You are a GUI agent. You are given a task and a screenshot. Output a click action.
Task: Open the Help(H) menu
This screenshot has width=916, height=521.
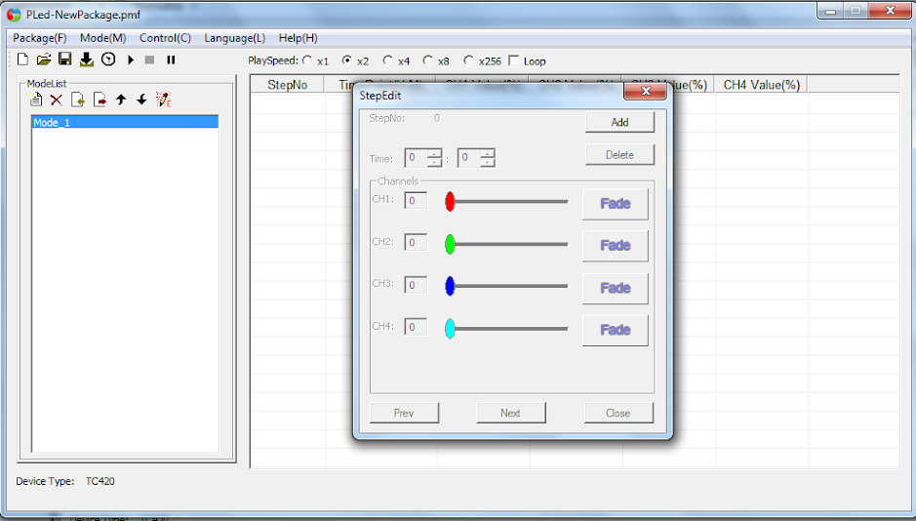coord(298,38)
